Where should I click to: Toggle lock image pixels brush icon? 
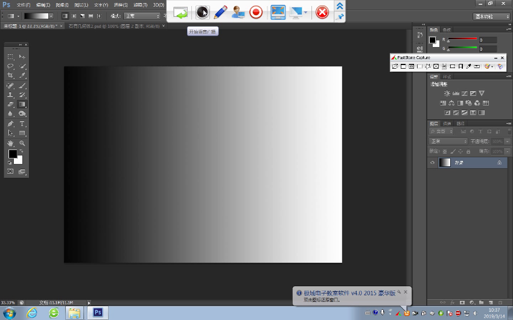tap(453, 151)
